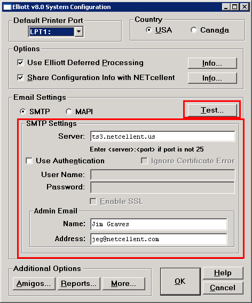Click the Test... email button
252x303 pixels.
coord(212,110)
